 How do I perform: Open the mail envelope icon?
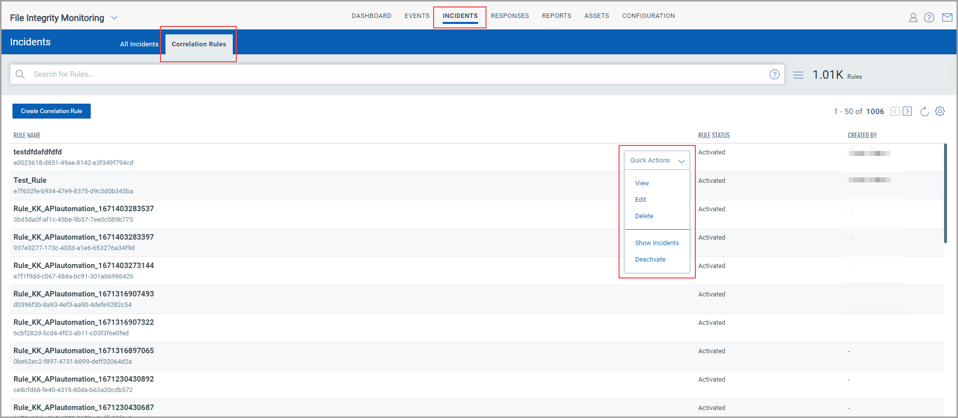coord(947,18)
